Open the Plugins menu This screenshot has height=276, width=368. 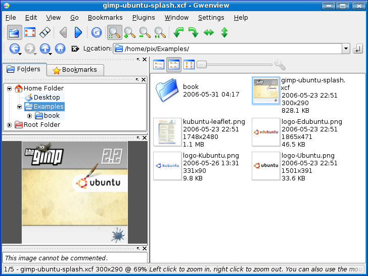(x=144, y=17)
